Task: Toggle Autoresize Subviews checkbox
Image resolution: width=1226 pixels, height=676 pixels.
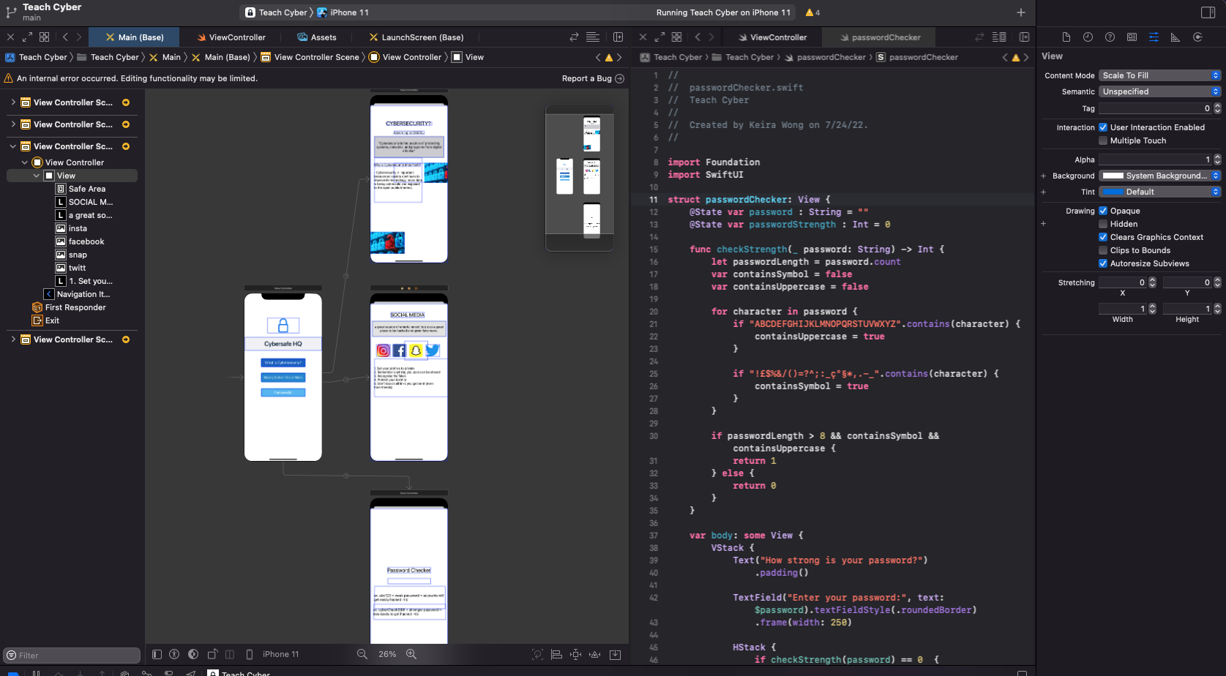Action: click(x=1103, y=263)
